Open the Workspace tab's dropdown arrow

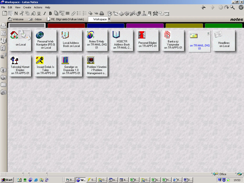[109, 19]
